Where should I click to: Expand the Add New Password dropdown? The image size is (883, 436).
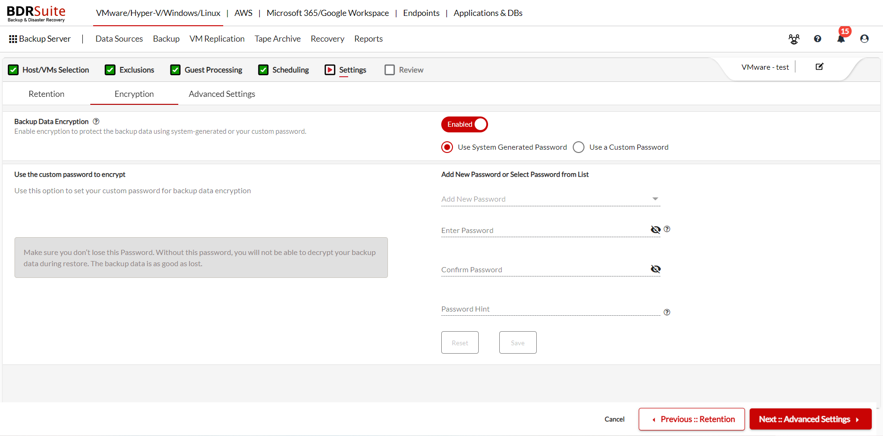point(551,199)
